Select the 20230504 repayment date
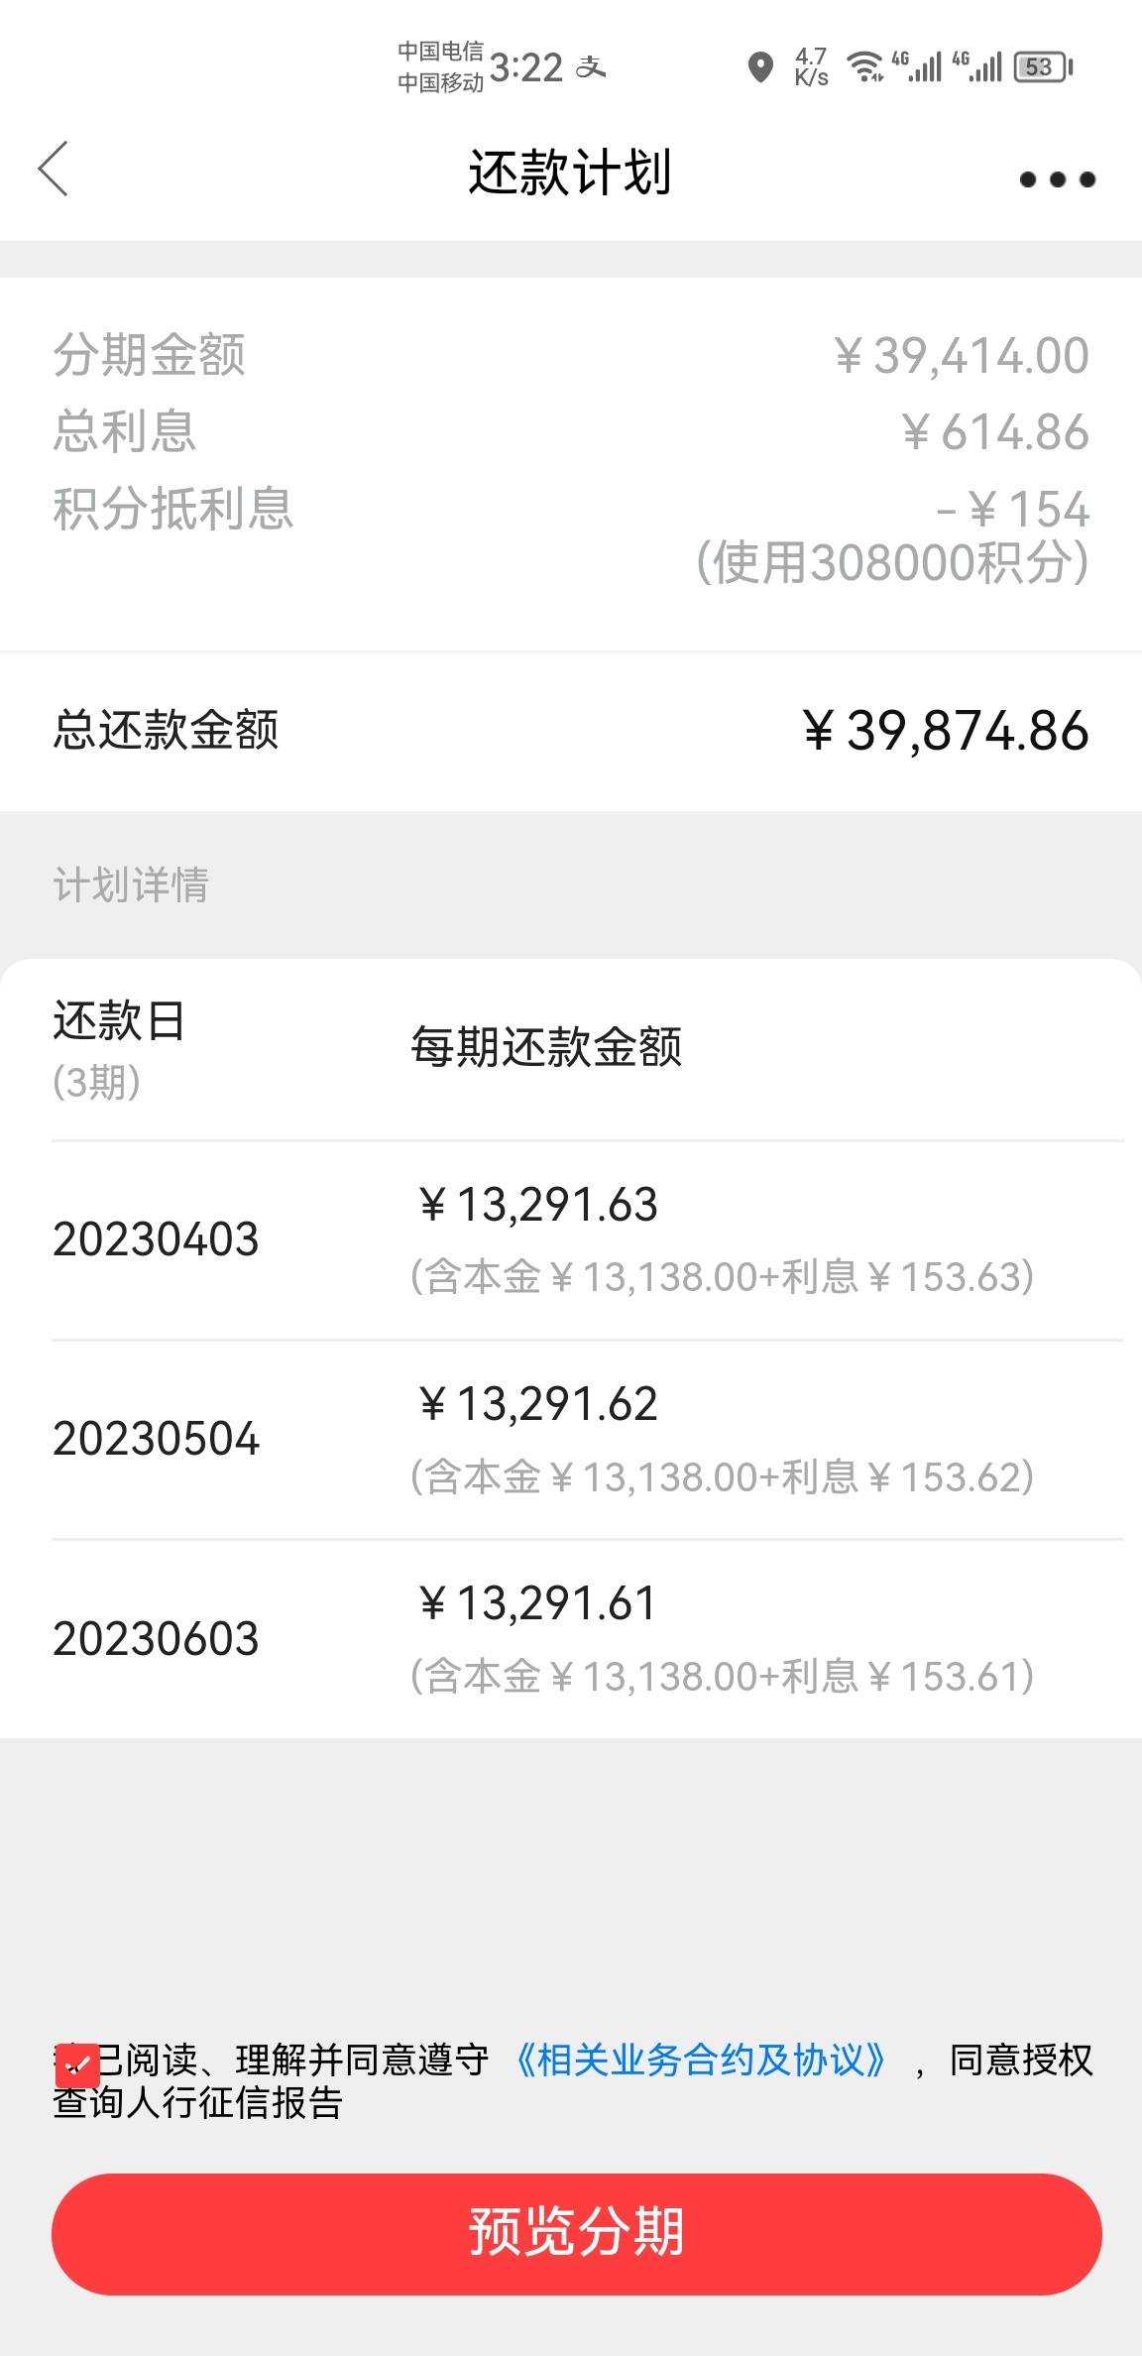 [x=156, y=1439]
